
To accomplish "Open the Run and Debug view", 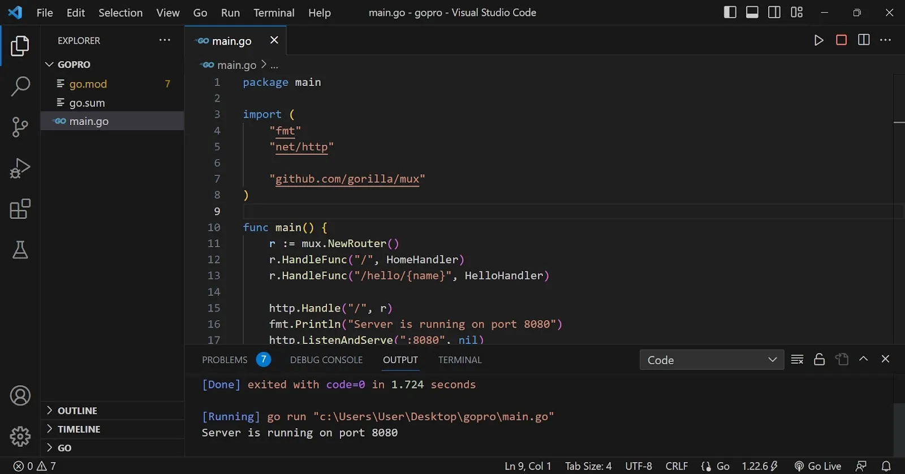I will (20, 168).
